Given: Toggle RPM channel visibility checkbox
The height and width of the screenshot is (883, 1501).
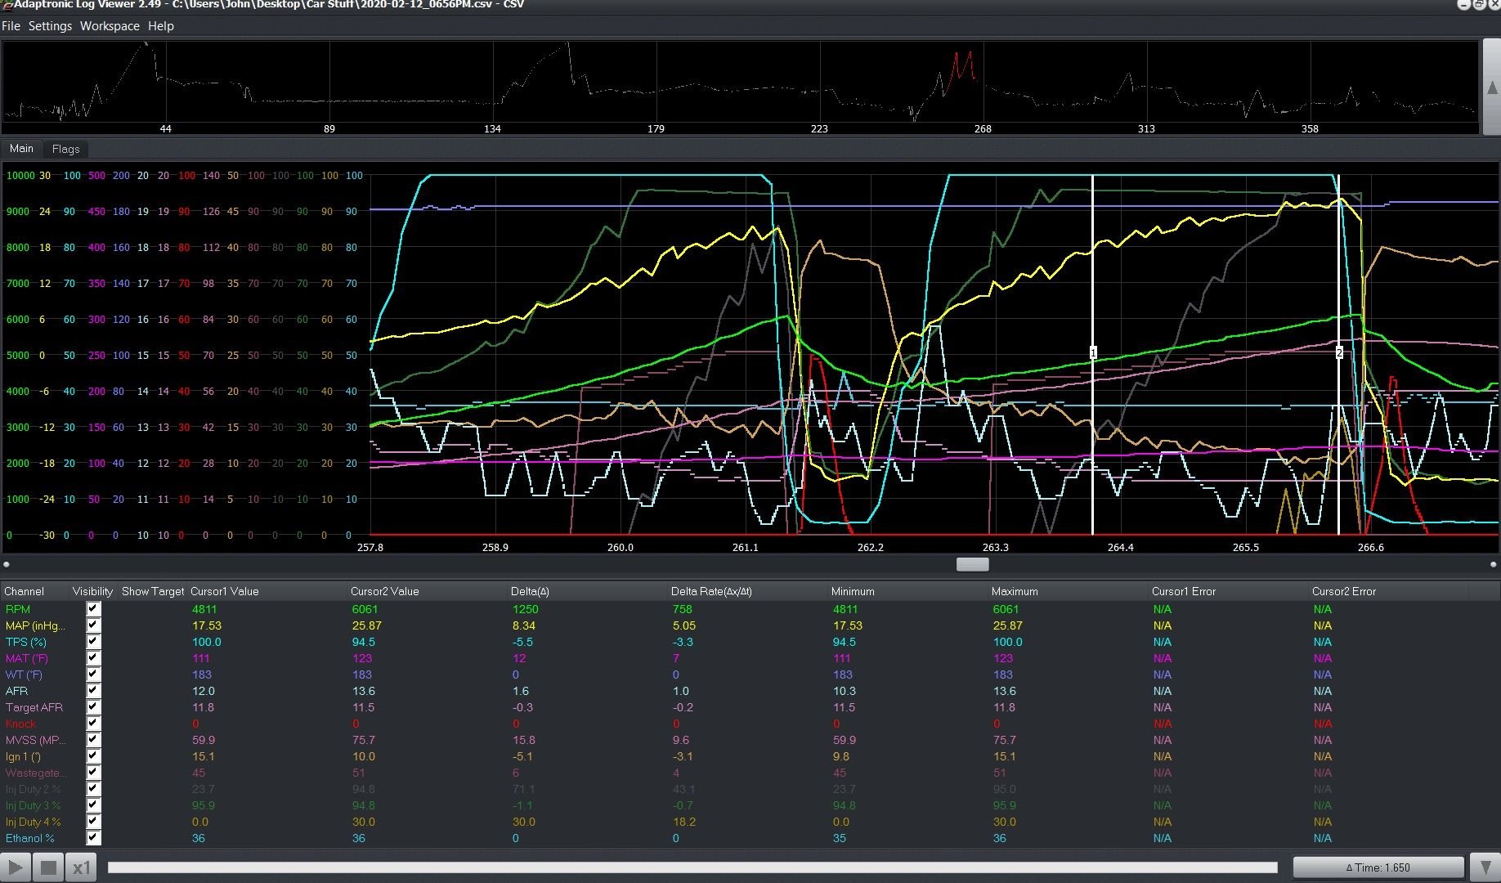Looking at the screenshot, I should (x=93, y=609).
